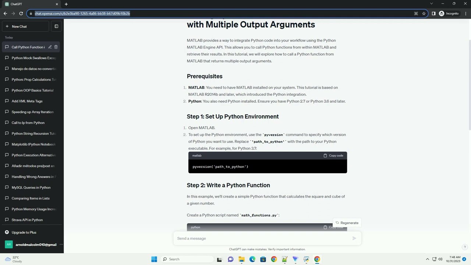Open the notification badge in the tray

click(464, 259)
